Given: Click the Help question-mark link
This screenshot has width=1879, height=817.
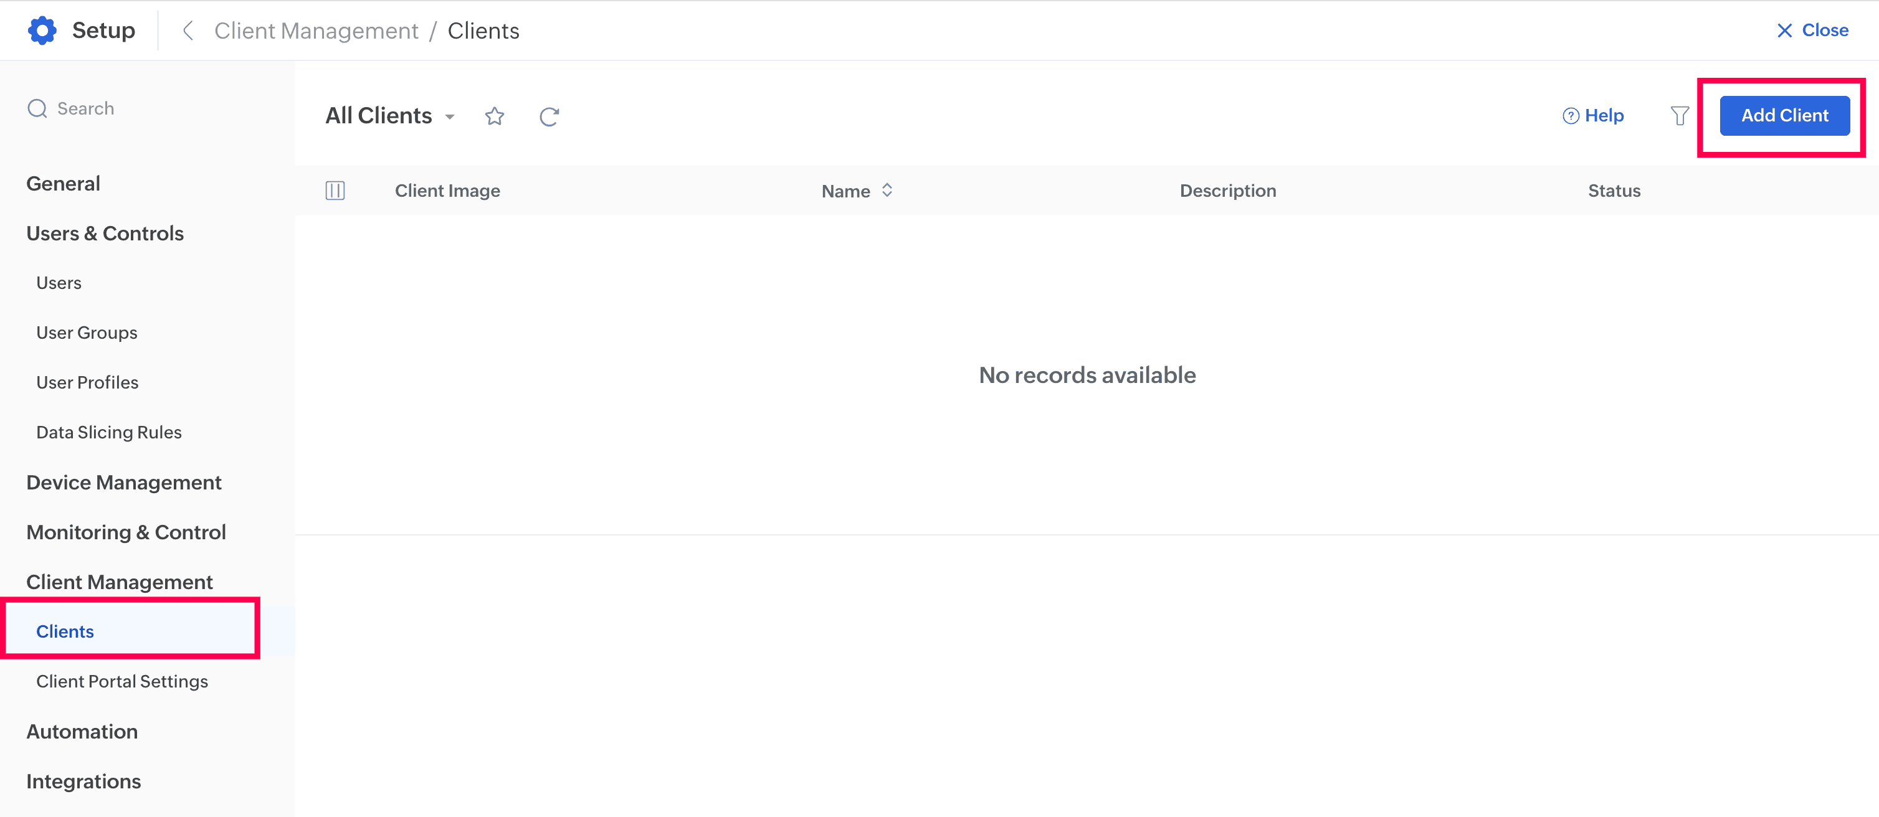Looking at the screenshot, I should click(x=1593, y=116).
